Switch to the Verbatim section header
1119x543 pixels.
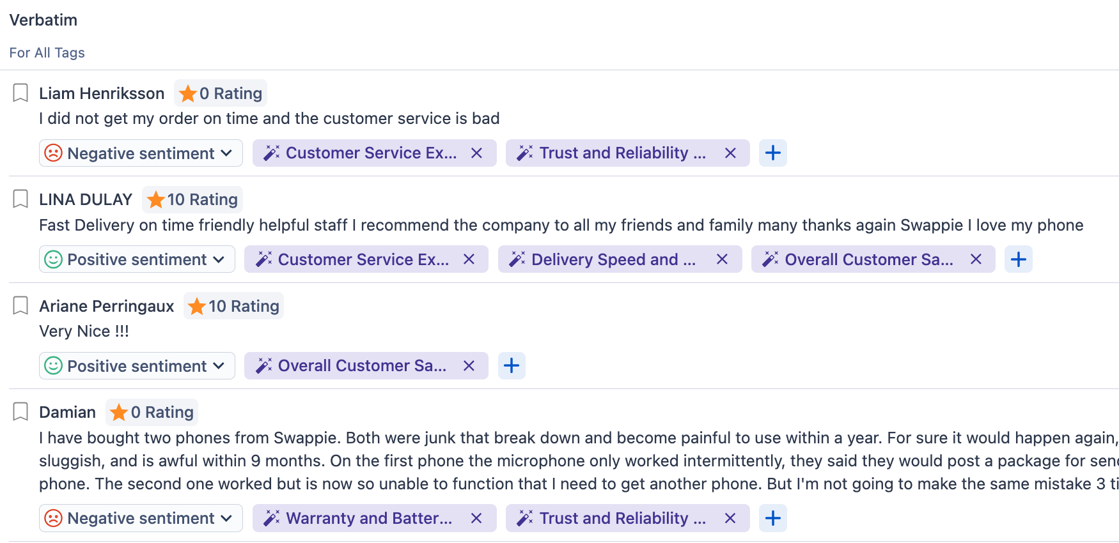point(43,20)
